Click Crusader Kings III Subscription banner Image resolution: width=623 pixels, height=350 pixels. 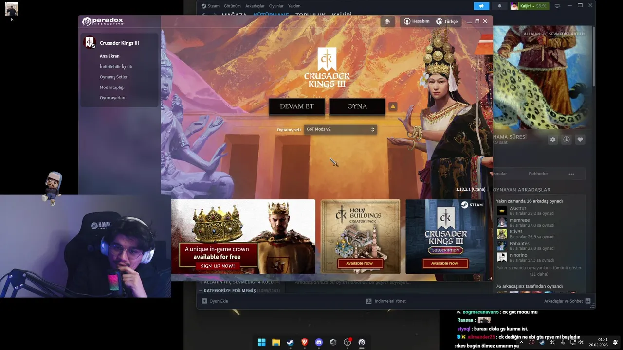(445, 236)
